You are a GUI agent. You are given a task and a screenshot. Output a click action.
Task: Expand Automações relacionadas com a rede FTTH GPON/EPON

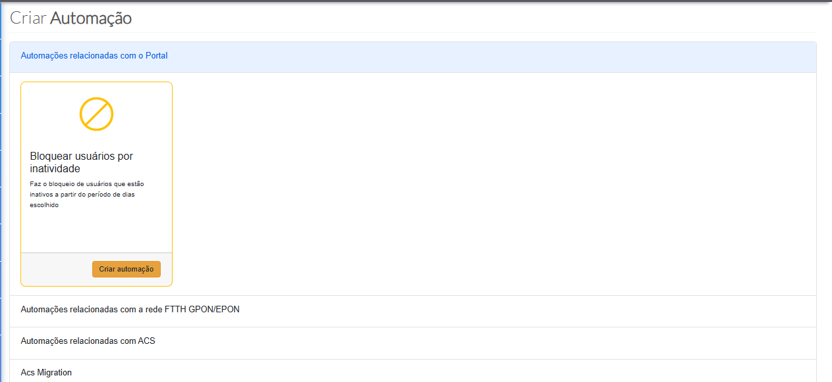coord(130,309)
